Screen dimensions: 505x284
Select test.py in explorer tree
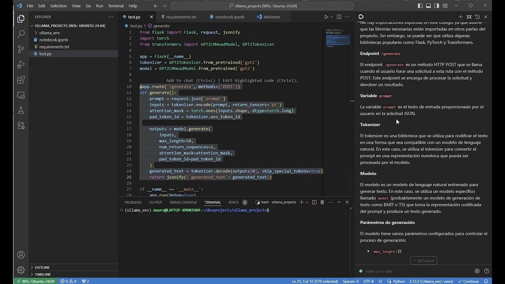point(45,54)
